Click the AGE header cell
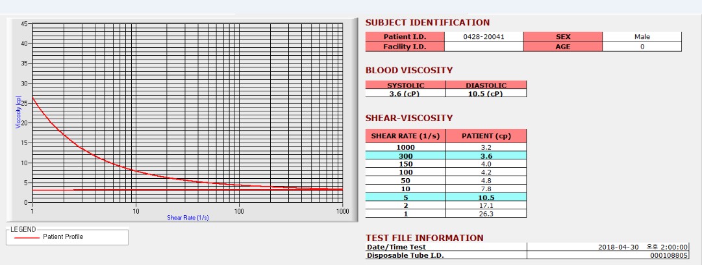 563,47
